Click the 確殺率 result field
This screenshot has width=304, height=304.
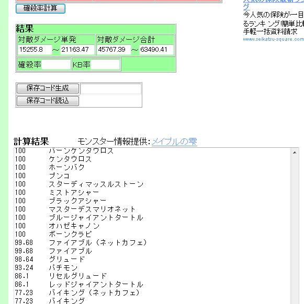pyautogui.click(x=56, y=65)
